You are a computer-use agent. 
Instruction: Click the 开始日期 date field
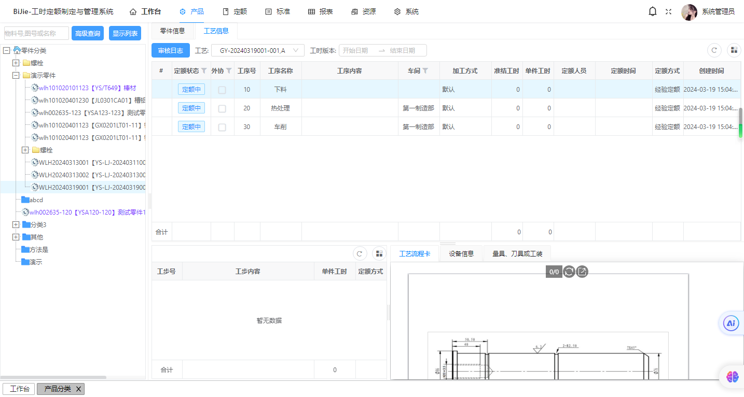355,50
